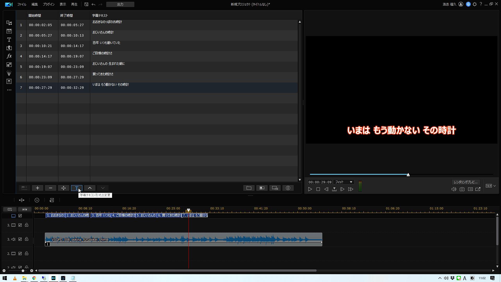
Task: Click the preview playback progress slider
Action: click(x=408, y=174)
